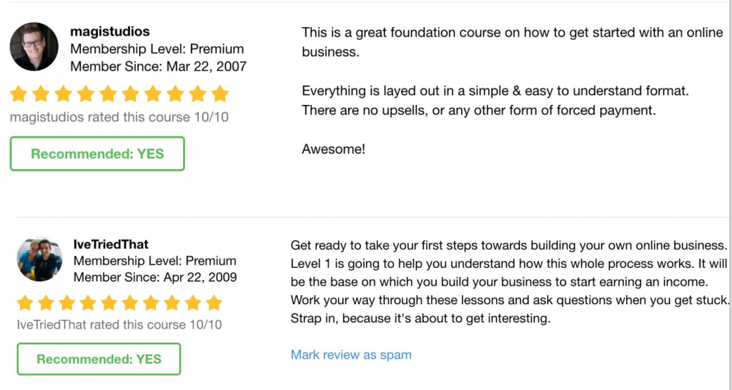This screenshot has height=390, width=732.
Task: Click magistudios profile avatar photo
Action: point(34,47)
